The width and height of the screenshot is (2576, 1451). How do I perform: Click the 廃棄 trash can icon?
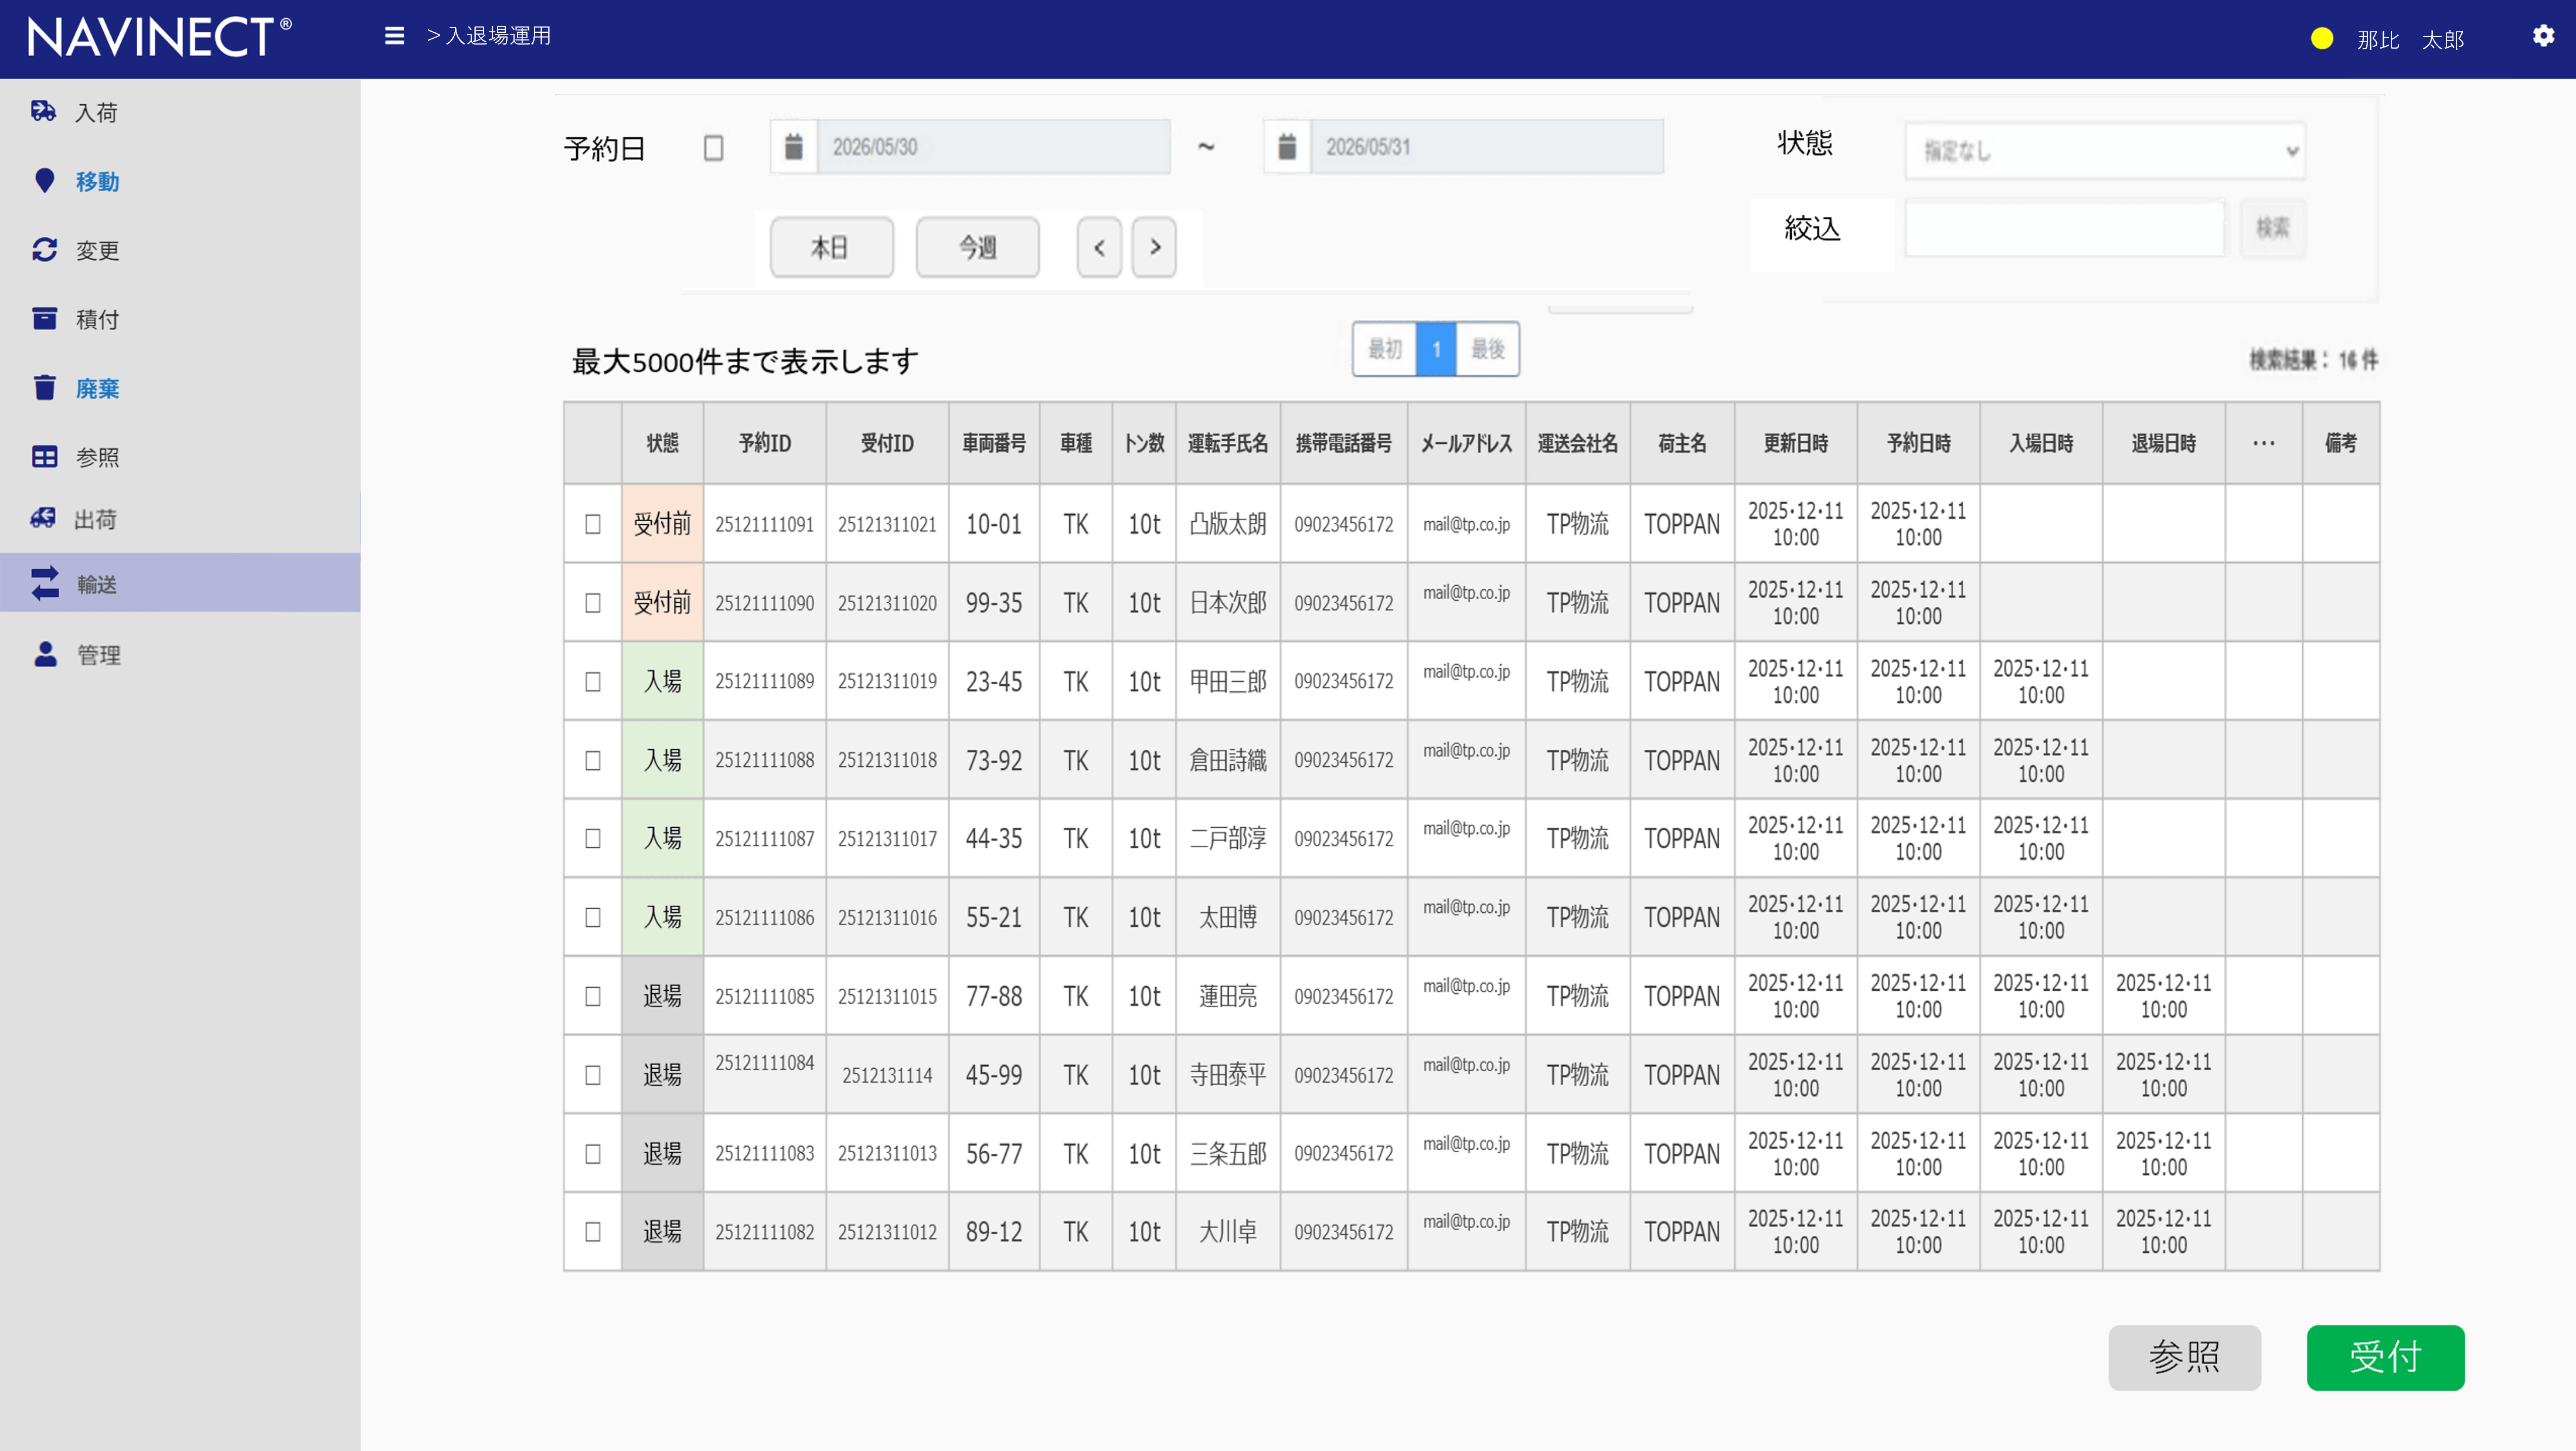[x=44, y=387]
